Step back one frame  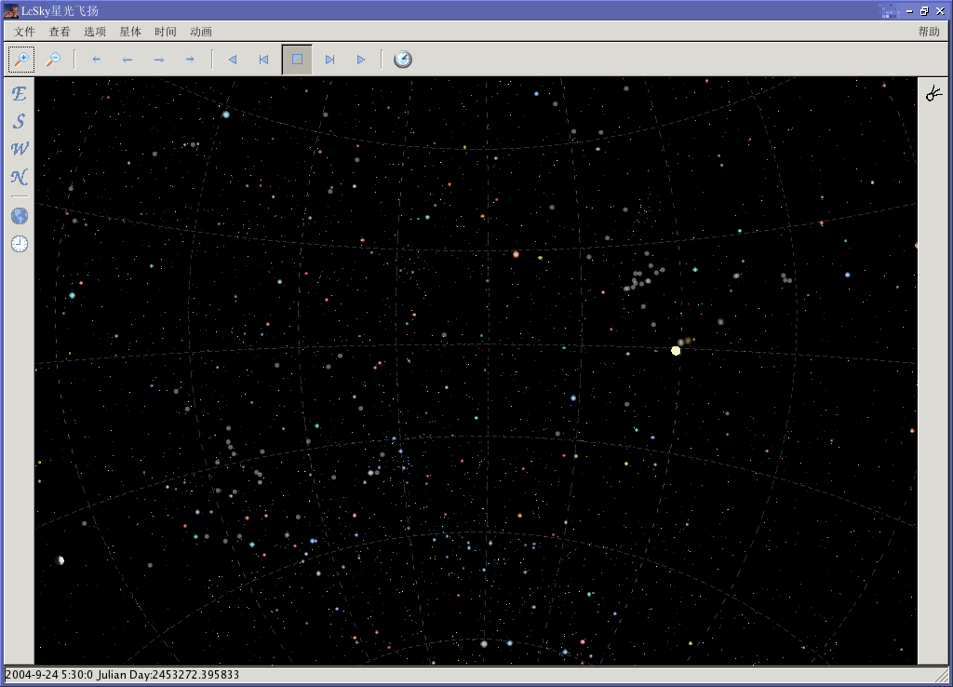coord(263,60)
